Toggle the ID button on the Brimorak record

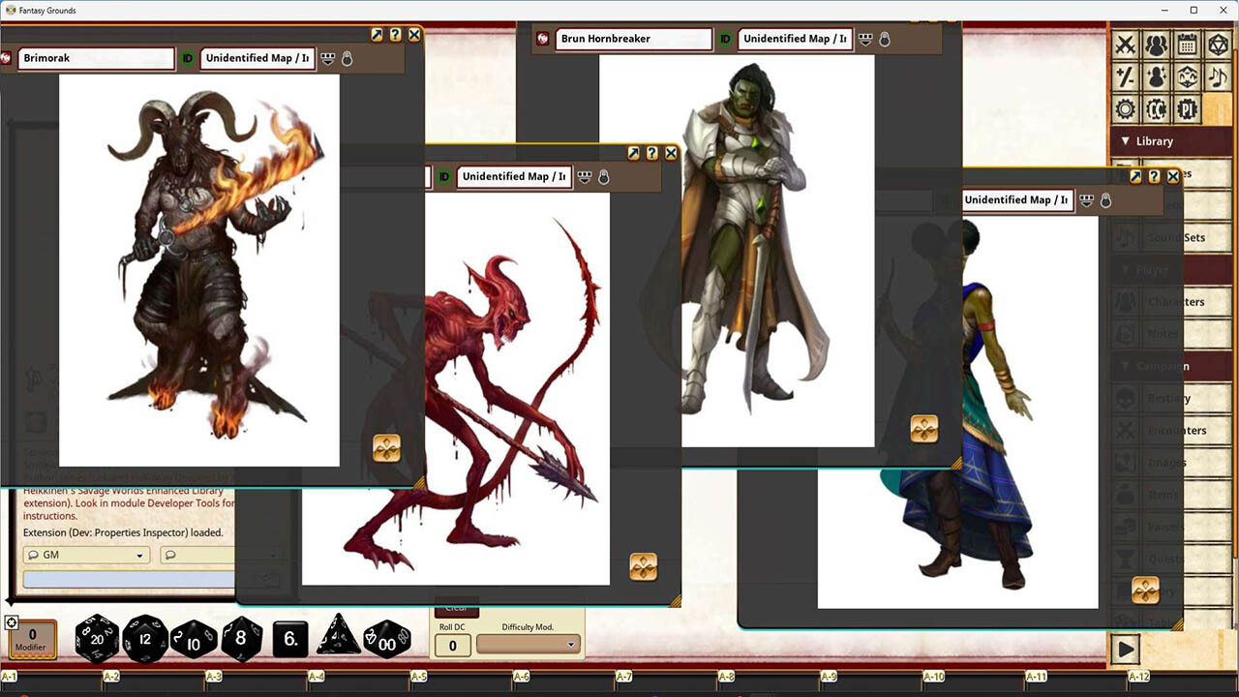(187, 58)
